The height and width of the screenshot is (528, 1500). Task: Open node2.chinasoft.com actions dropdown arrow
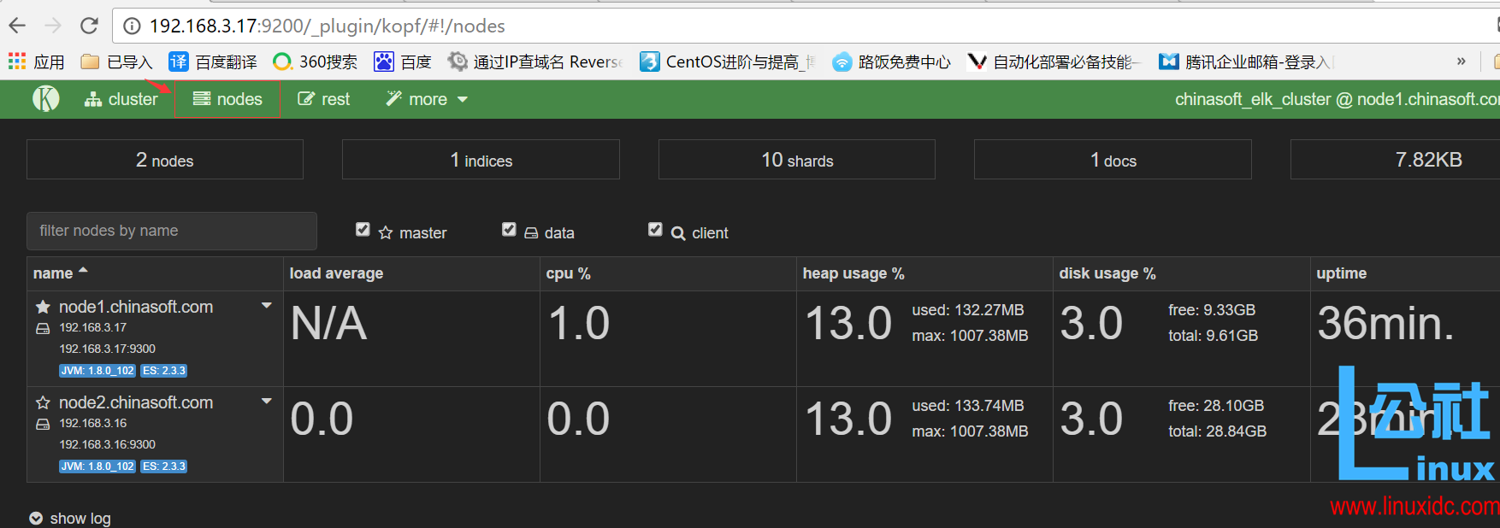coord(267,402)
